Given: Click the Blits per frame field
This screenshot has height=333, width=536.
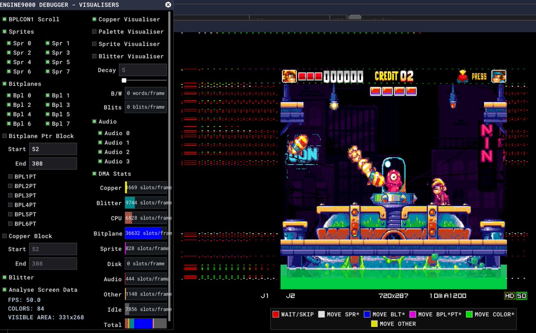Looking at the screenshot, I should [146, 107].
